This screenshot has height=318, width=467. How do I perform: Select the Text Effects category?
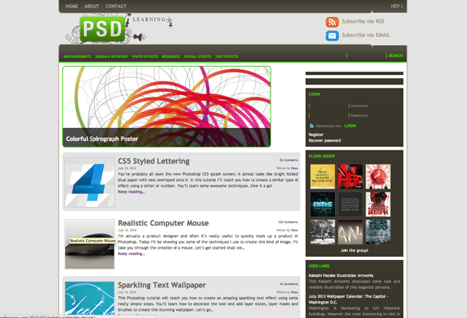(x=226, y=56)
